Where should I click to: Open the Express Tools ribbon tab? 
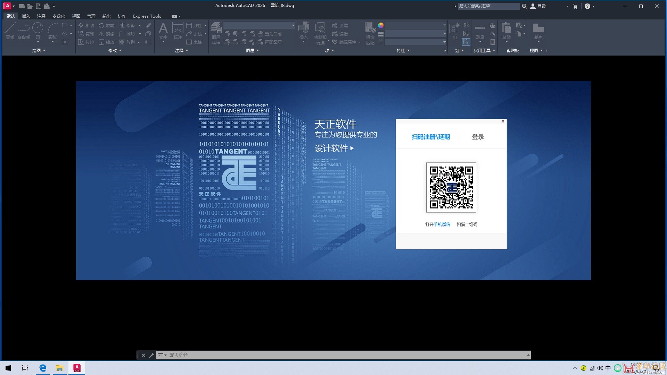click(147, 16)
